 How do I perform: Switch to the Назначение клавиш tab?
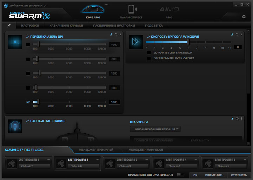tap(66, 26)
